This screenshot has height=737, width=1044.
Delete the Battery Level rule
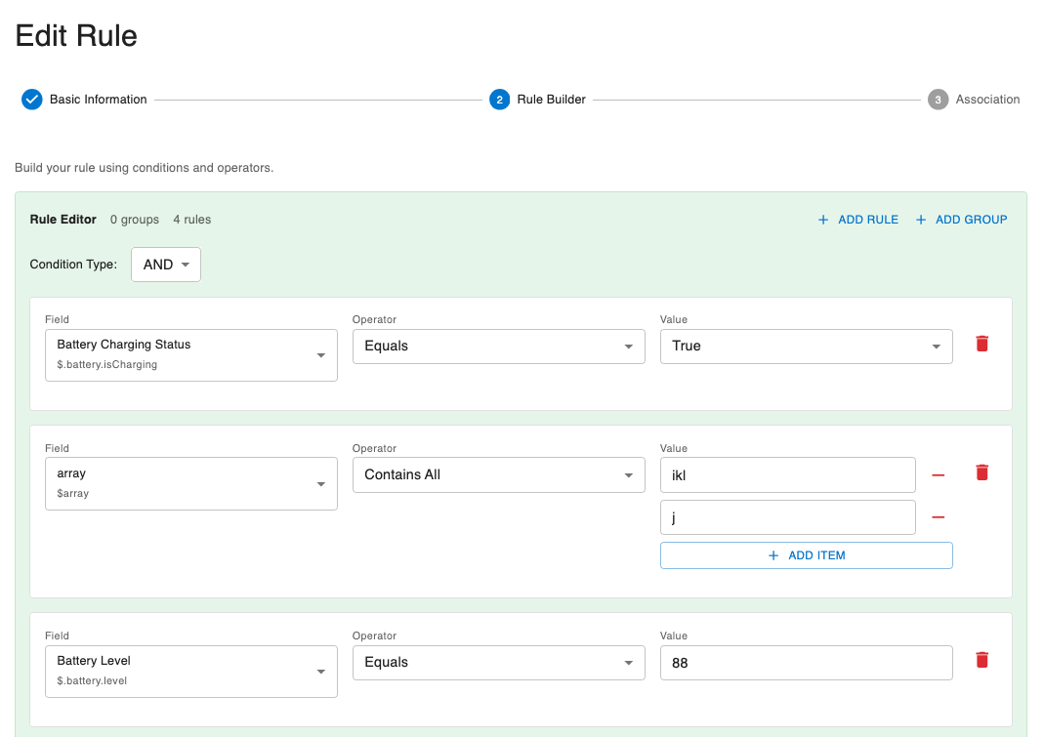point(981,660)
